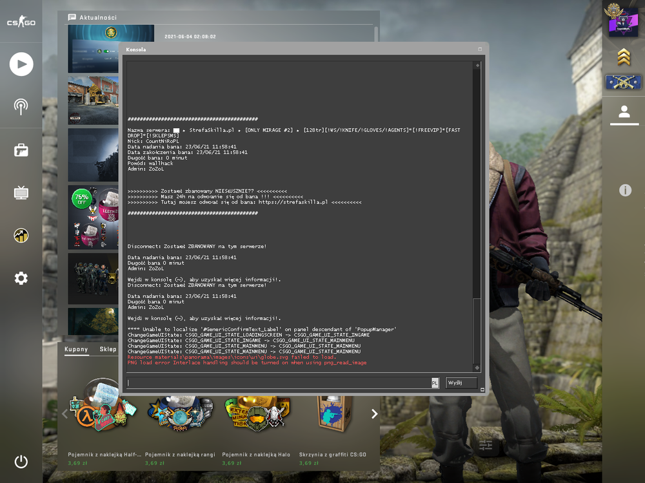Open the settings gear icon

(21, 278)
